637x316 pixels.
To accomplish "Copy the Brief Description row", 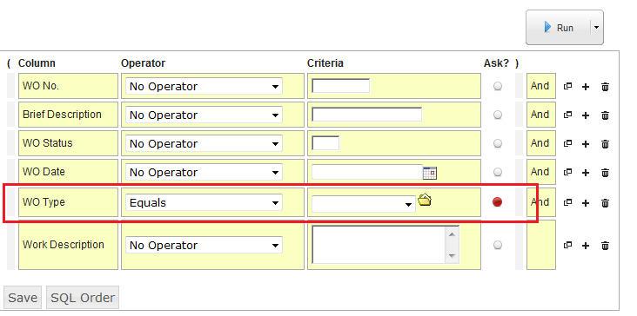I will [568, 115].
